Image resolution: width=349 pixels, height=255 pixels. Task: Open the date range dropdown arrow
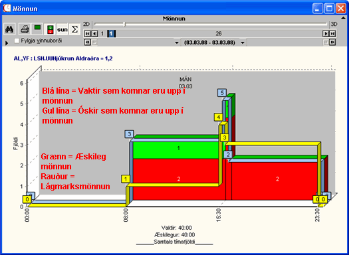coord(243,42)
